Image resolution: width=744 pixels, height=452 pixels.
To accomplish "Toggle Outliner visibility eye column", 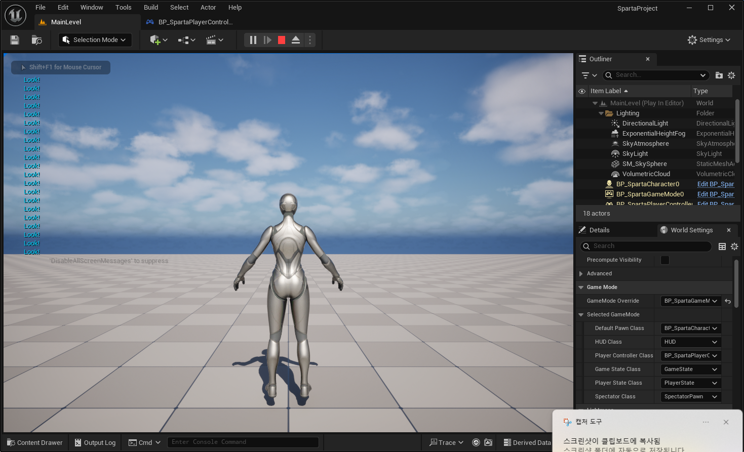I will [582, 91].
